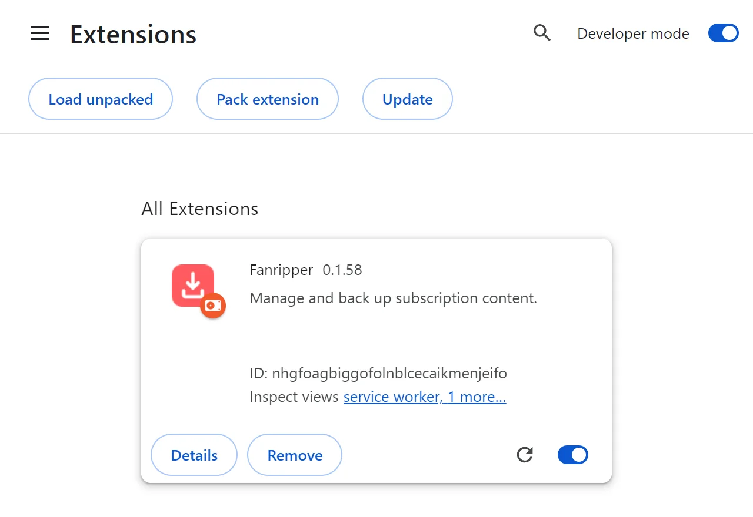Click the Update button
The width and height of the screenshot is (753, 517).
408,99
